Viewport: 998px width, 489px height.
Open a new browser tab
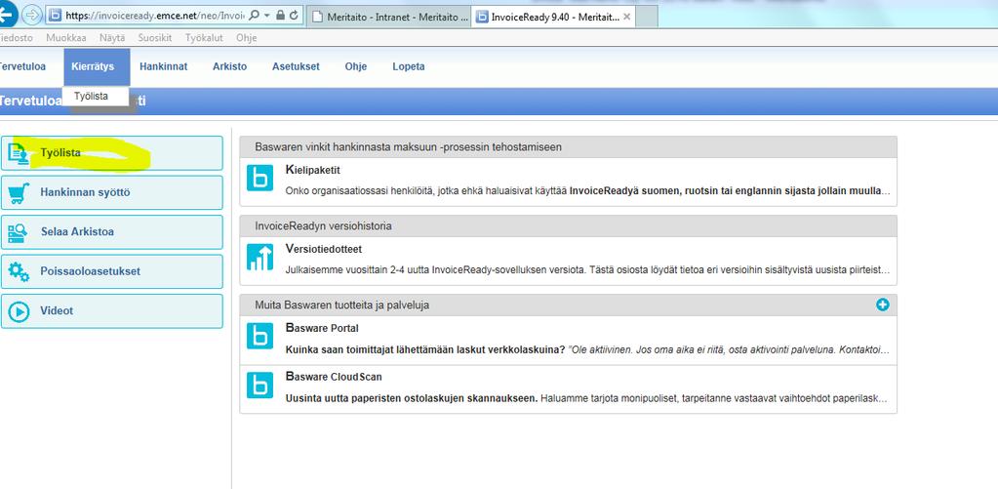[646, 18]
